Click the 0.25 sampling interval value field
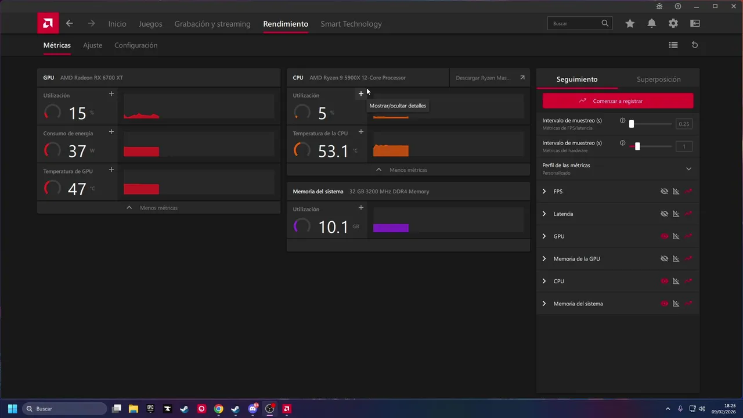 [x=684, y=124]
